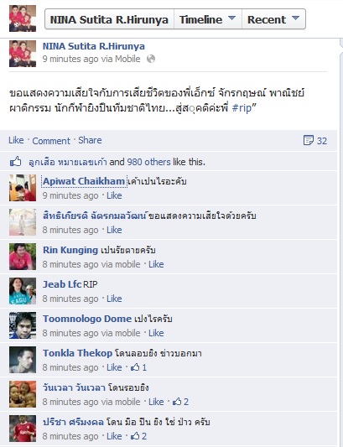Expand the Timeline dropdown arrow
343x447 pixels.
pos(231,18)
